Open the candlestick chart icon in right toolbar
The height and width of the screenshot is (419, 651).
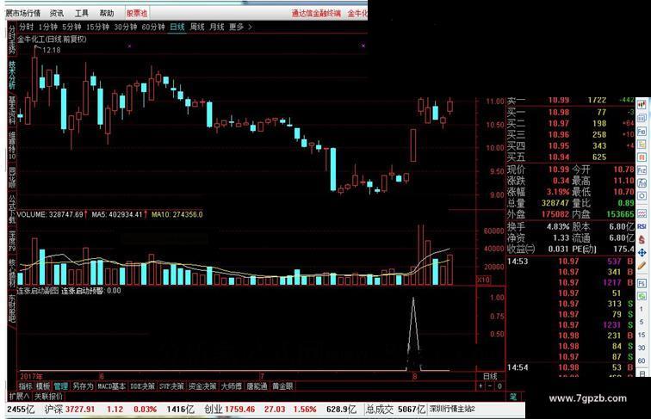642,105
